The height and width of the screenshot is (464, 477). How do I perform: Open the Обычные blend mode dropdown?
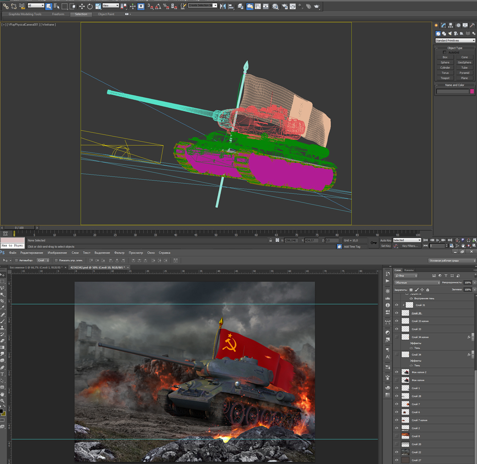tap(417, 283)
